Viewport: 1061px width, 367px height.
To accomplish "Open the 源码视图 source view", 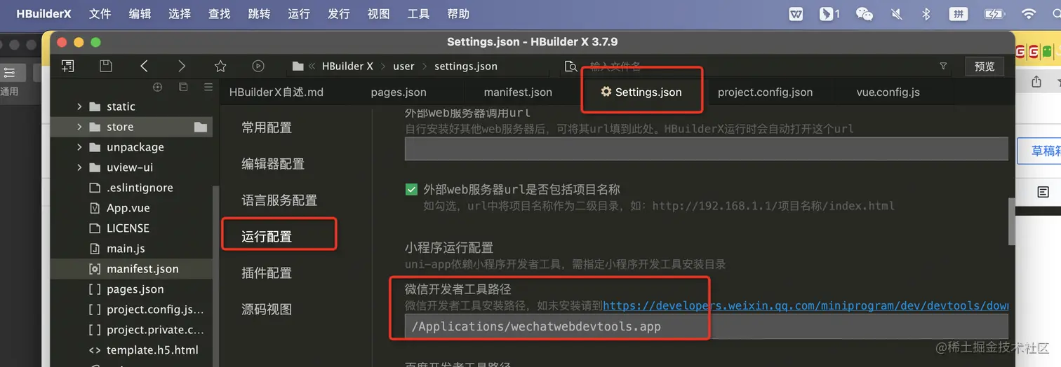I will (x=267, y=310).
